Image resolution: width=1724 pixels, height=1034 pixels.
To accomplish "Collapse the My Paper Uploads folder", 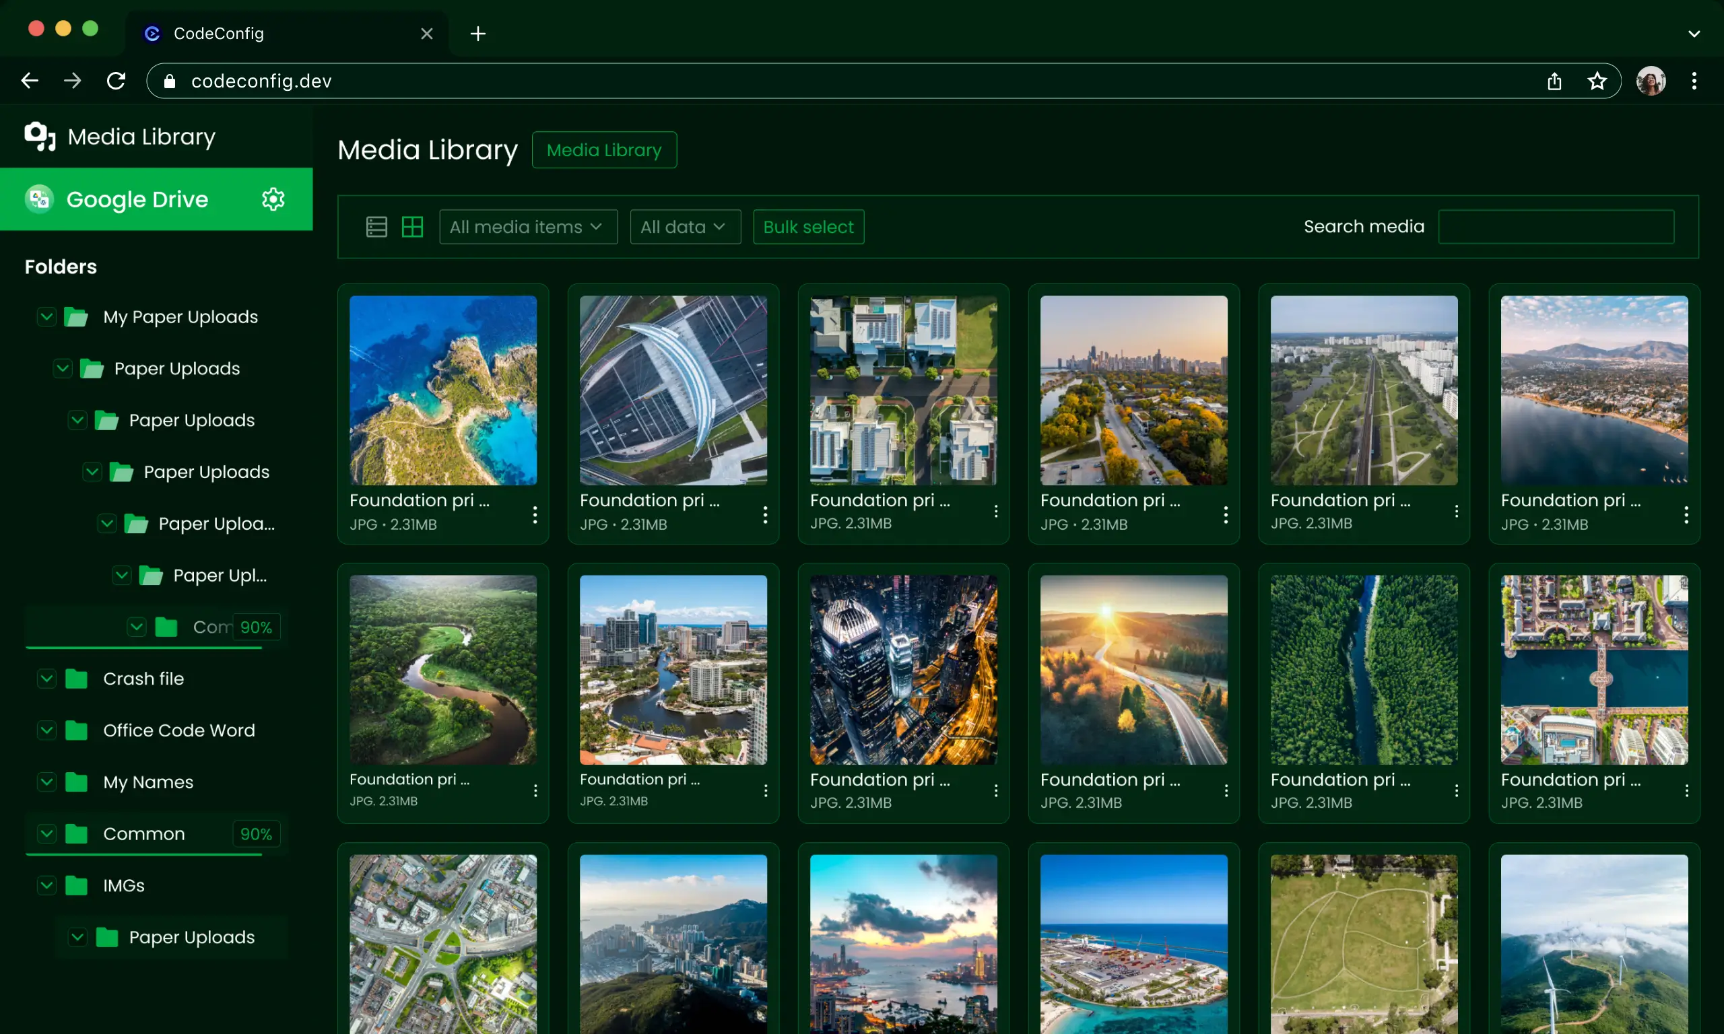I will click(45, 316).
